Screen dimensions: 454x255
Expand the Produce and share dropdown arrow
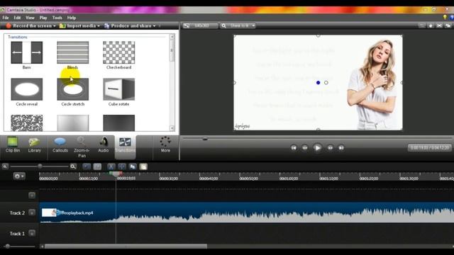click(155, 26)
